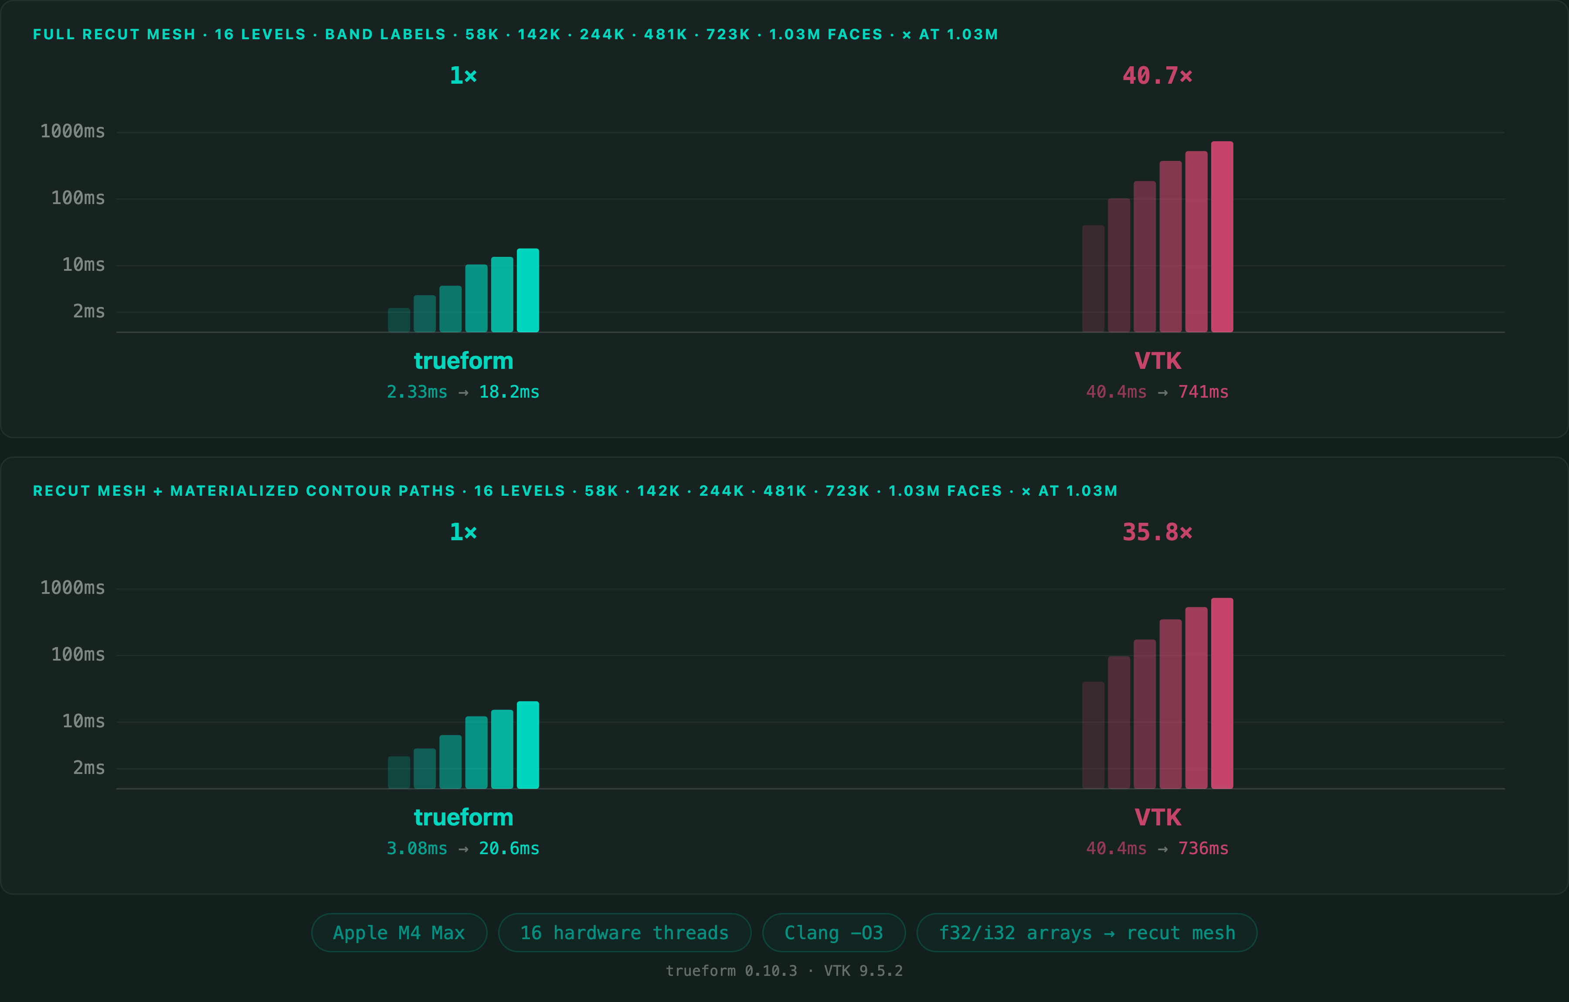Click the 'Full Recut Mesh' chart heading

516,34
